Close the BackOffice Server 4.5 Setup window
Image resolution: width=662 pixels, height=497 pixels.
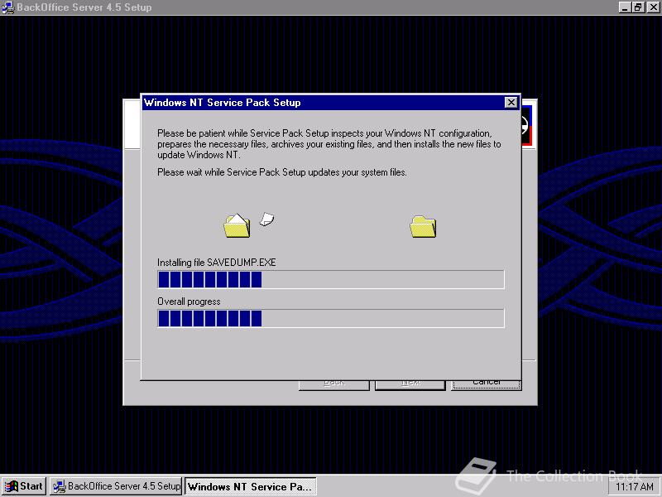click(653, 7)
